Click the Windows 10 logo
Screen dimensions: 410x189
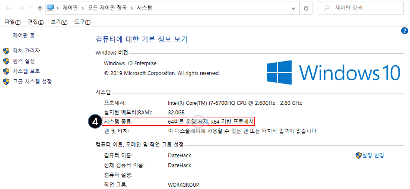click(333, 73)
